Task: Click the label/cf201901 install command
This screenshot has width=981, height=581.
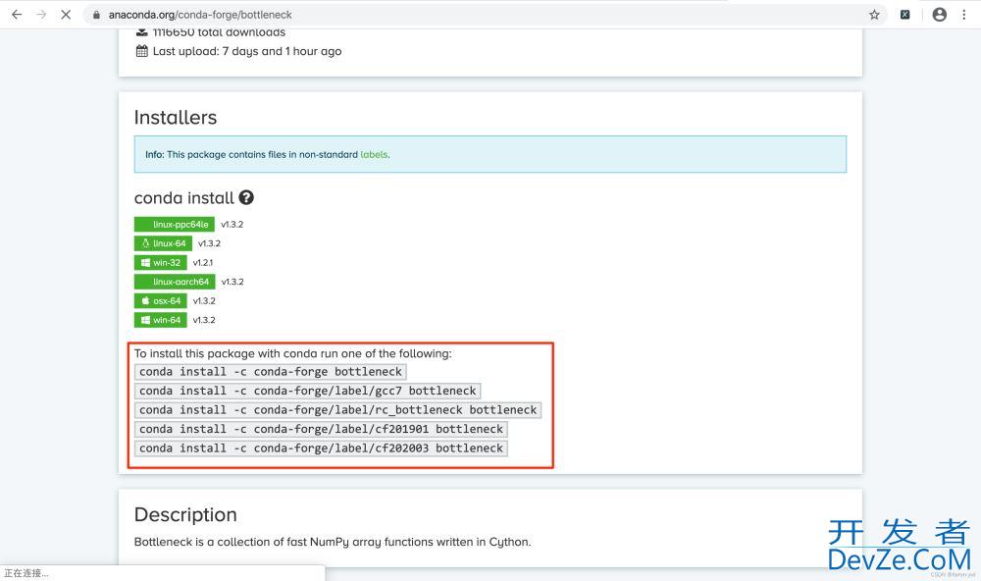Action: (321, 429)
